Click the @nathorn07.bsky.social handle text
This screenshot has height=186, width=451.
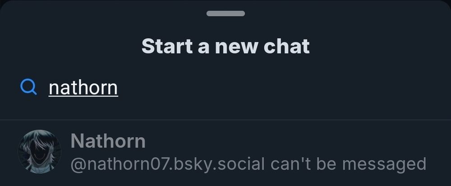(x=167, y=164)
